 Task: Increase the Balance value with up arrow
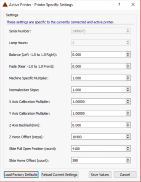click(128, 53)
